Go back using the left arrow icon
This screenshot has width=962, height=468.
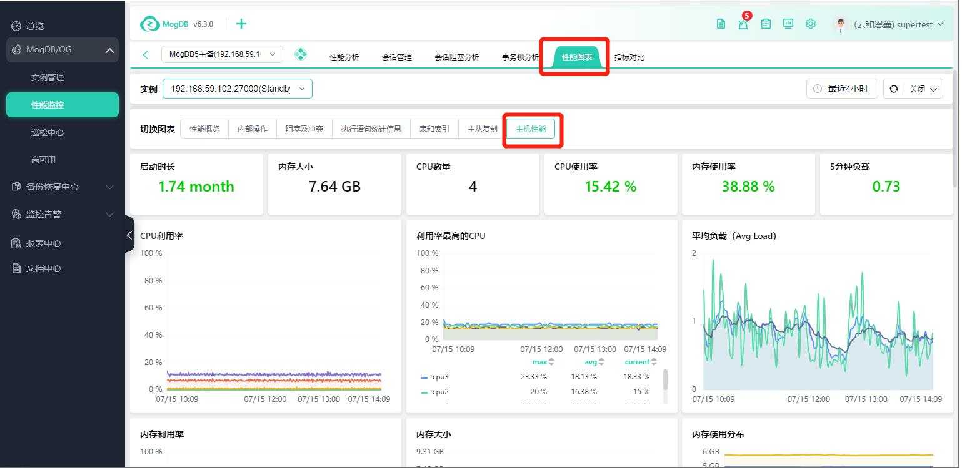(146, 55)
